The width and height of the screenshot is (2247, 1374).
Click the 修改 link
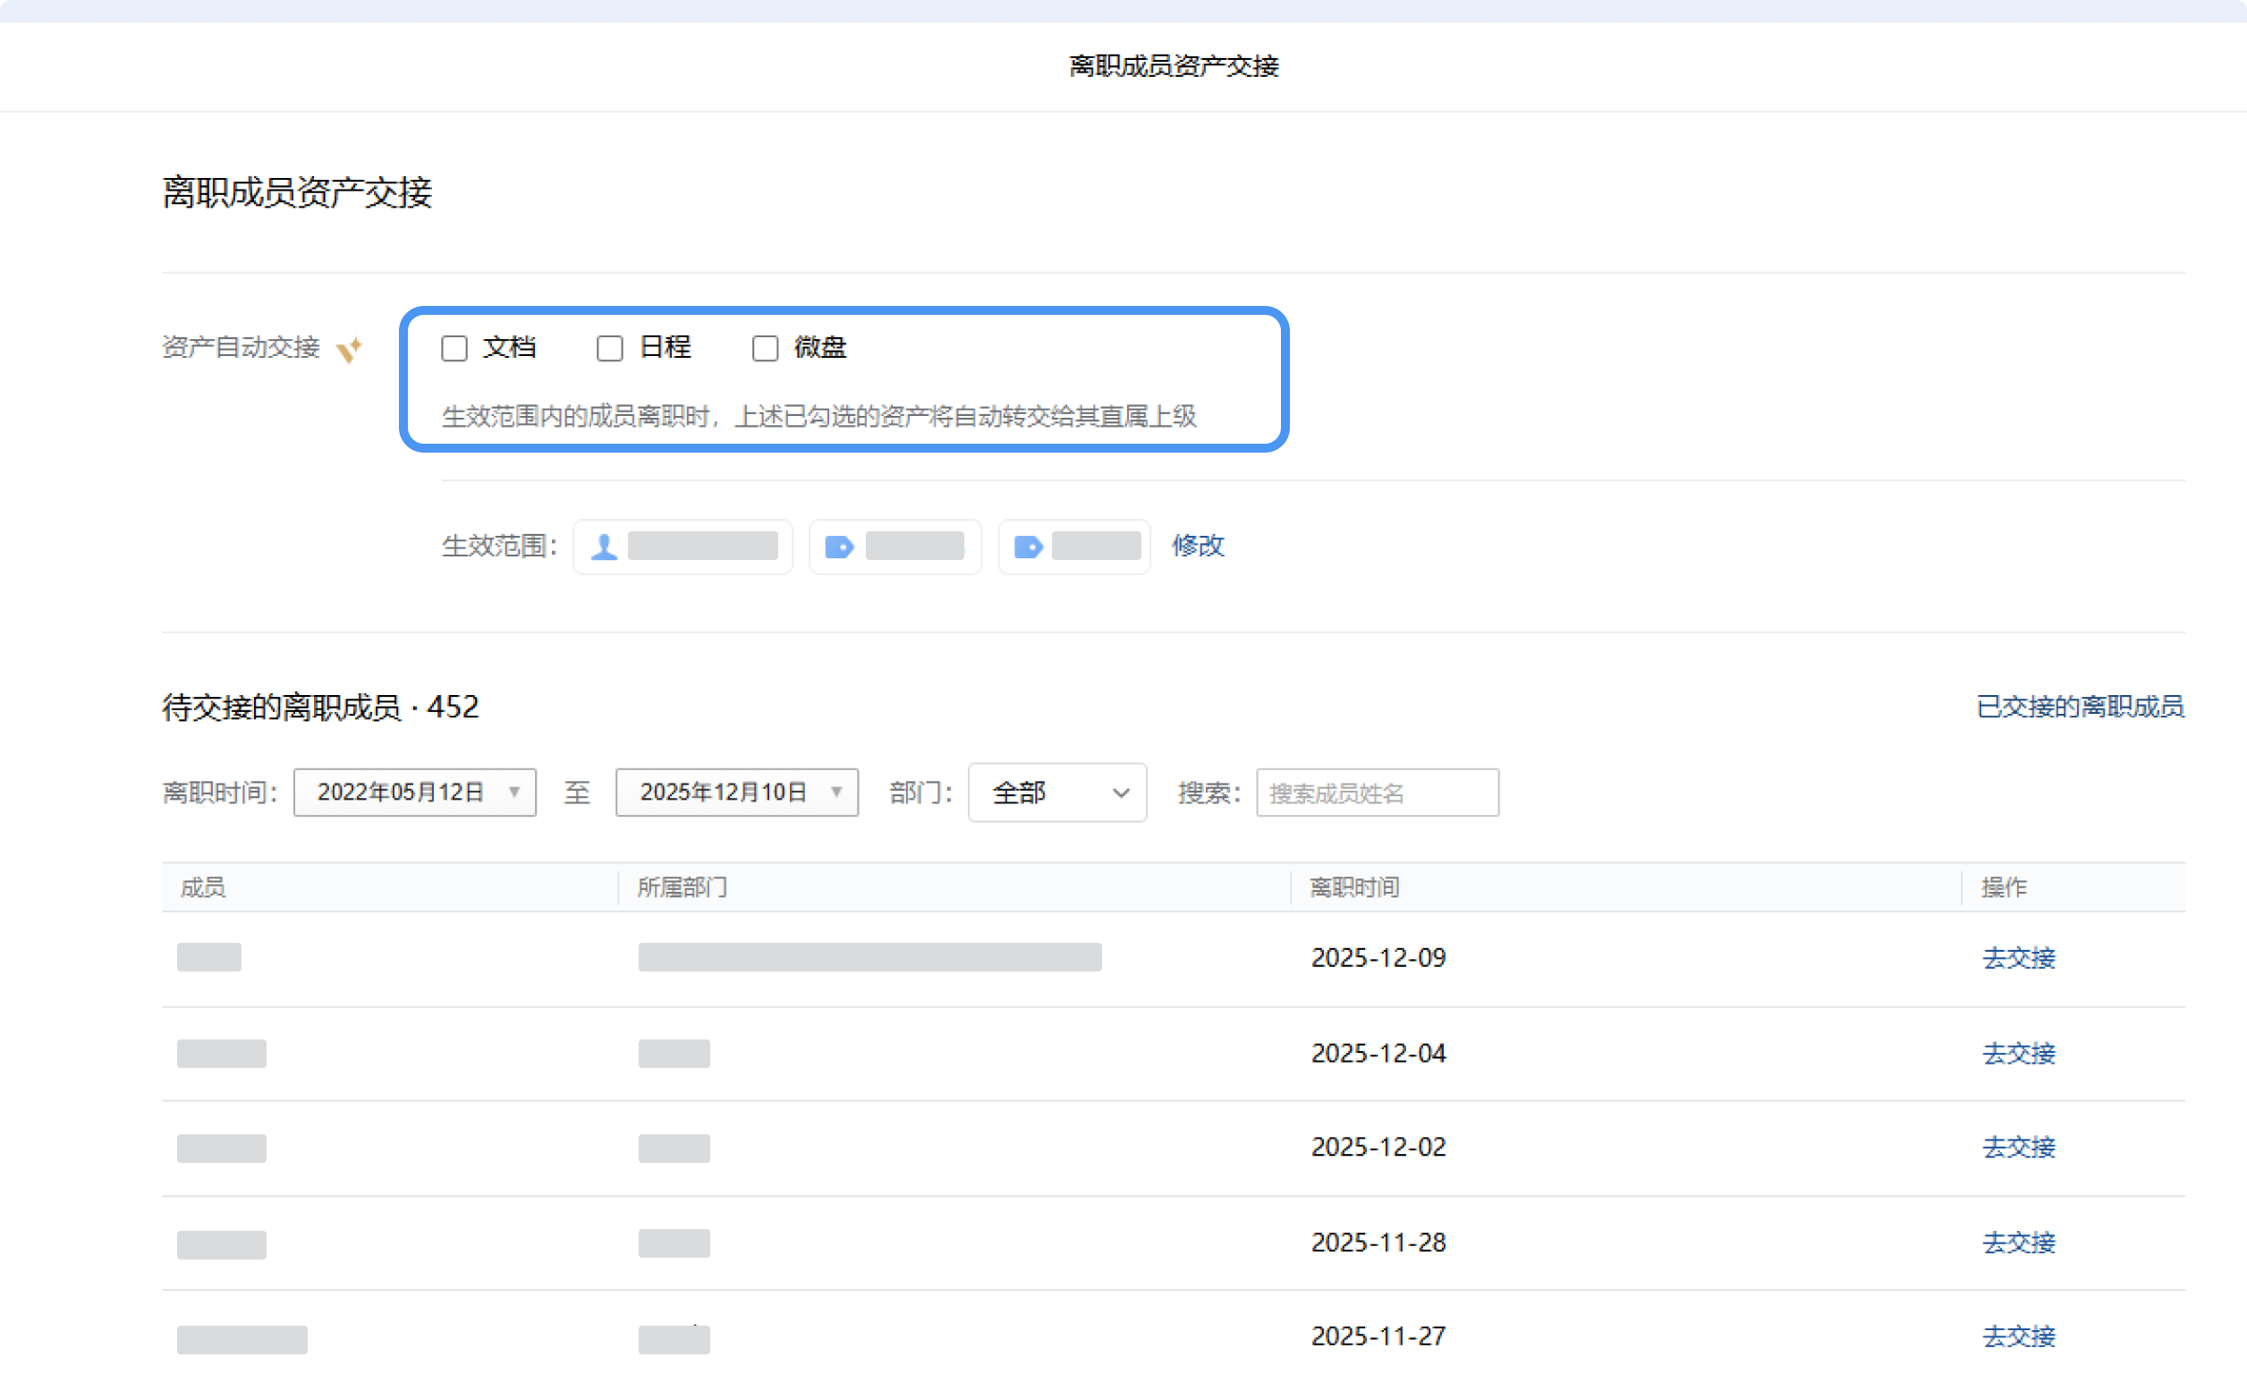click(x=1198, y=546)
